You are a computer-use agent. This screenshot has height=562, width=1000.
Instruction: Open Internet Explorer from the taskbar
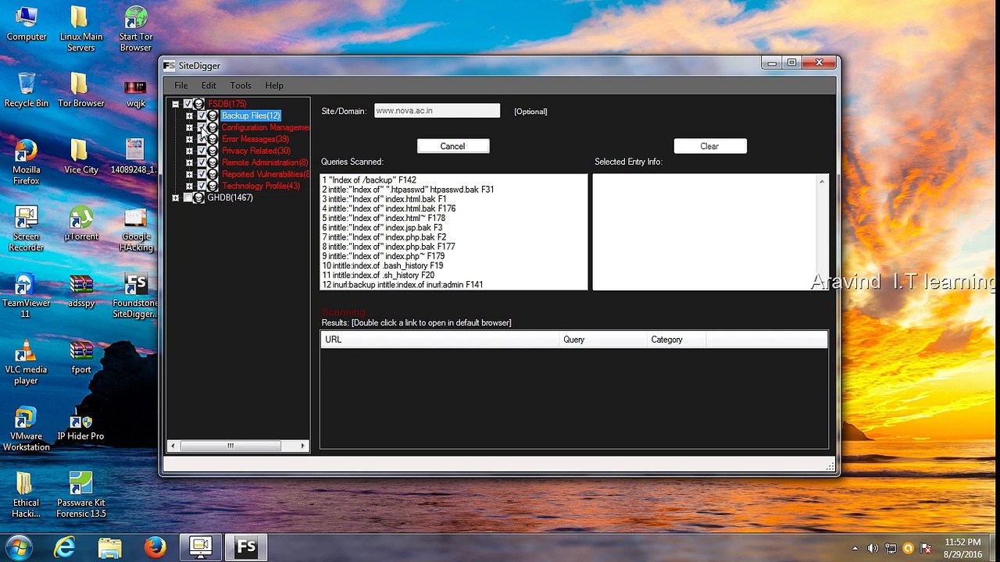coord(64,547)
